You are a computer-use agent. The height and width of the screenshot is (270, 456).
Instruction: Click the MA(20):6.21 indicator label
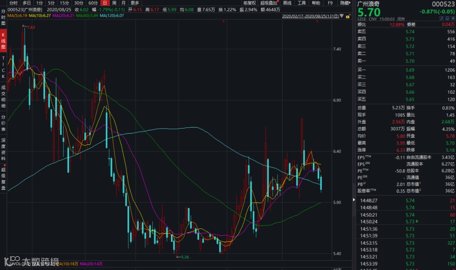tap(63, 16)
